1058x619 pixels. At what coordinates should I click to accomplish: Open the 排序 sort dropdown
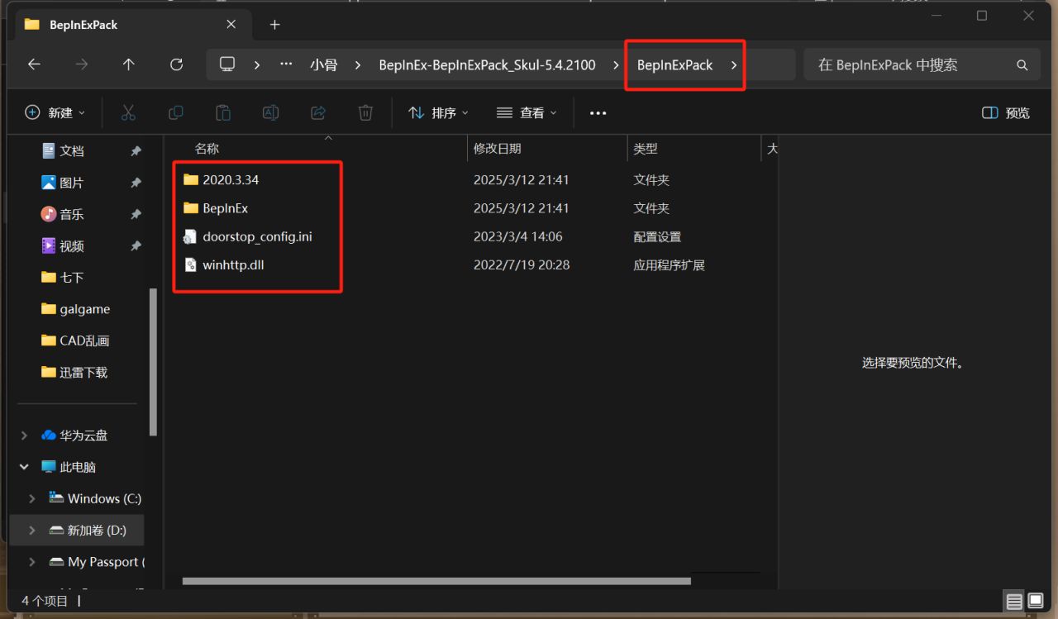point(439,112)
